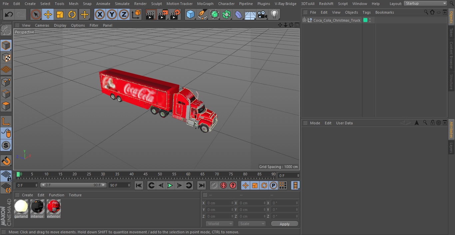Activate the Rotate tool
The width and height of the screenshot is (455, 235).
(x=72, y=14)
